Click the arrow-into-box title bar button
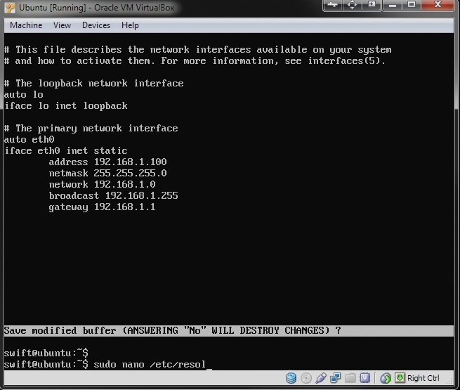460x390 pixels. pos(372,5)
